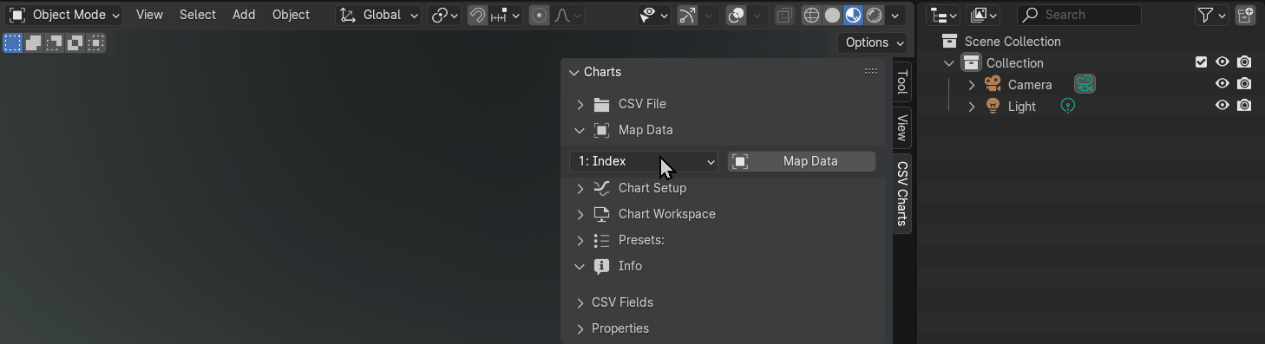Disable Collection in renders
The width and height of the screenshot is (1265, 344).
pos(1244,62)
